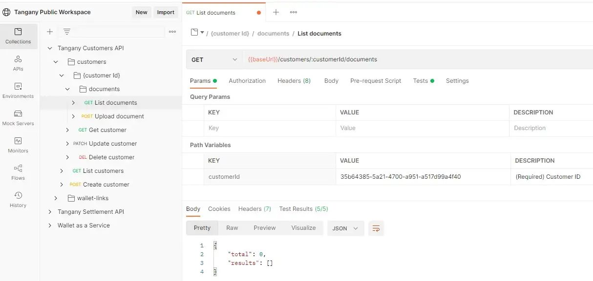Image resolution: width=593 pixels, height=281 pixels.
Task: Click the documents breadcrumb link
Action: coord(273,34)
